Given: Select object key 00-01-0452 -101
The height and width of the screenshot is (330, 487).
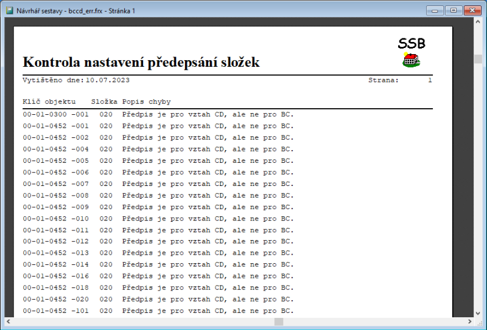Looking at the screenshot, I should [55, 311].
